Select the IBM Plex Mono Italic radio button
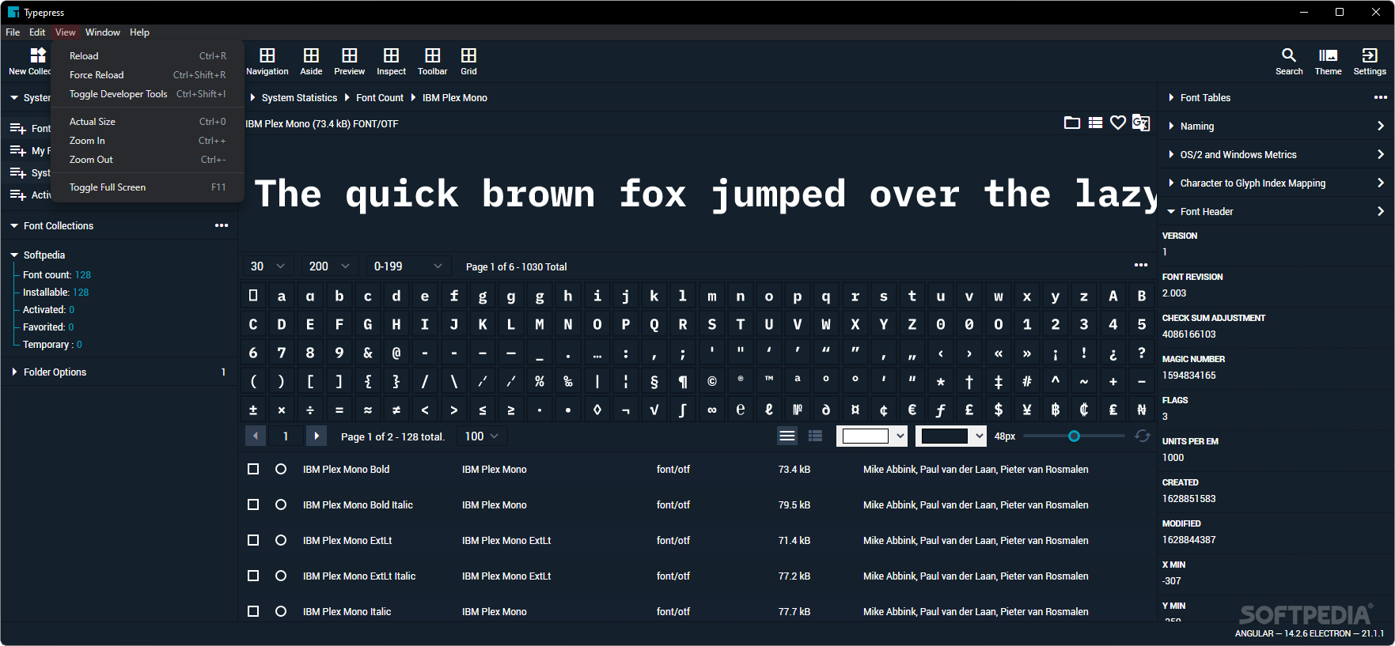1395x646 pixels. (x=281, y=611)
